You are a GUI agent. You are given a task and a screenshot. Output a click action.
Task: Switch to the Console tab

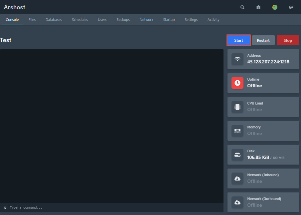pyautogui.click(x=12, y=20)
